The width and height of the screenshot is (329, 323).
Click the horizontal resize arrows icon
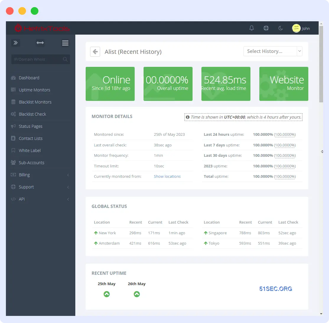point(40,43)
